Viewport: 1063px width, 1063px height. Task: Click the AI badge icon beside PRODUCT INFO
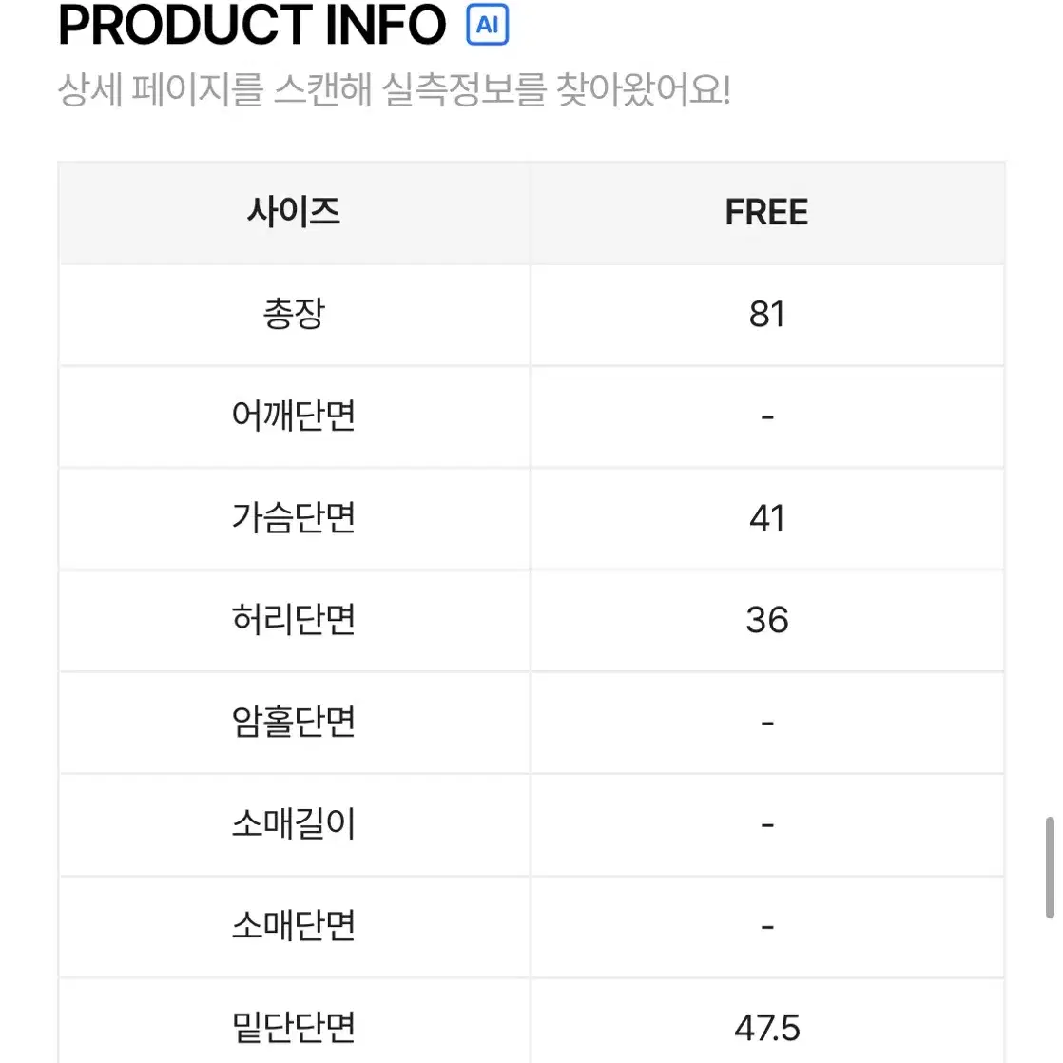coord(487,25)
